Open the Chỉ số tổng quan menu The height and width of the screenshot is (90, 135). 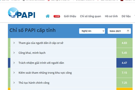point(90,16)
